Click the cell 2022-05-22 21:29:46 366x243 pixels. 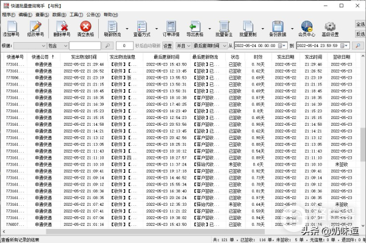point(84,64)
